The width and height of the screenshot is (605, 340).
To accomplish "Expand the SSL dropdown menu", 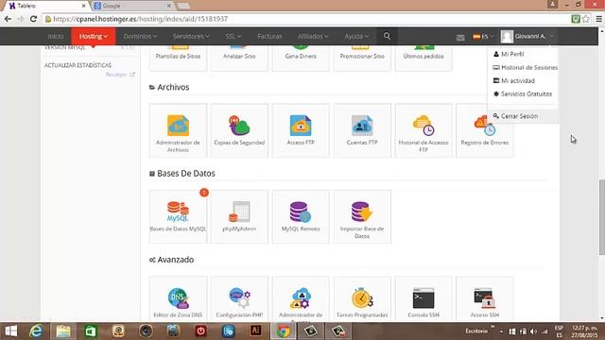I will tap(233, 36).
